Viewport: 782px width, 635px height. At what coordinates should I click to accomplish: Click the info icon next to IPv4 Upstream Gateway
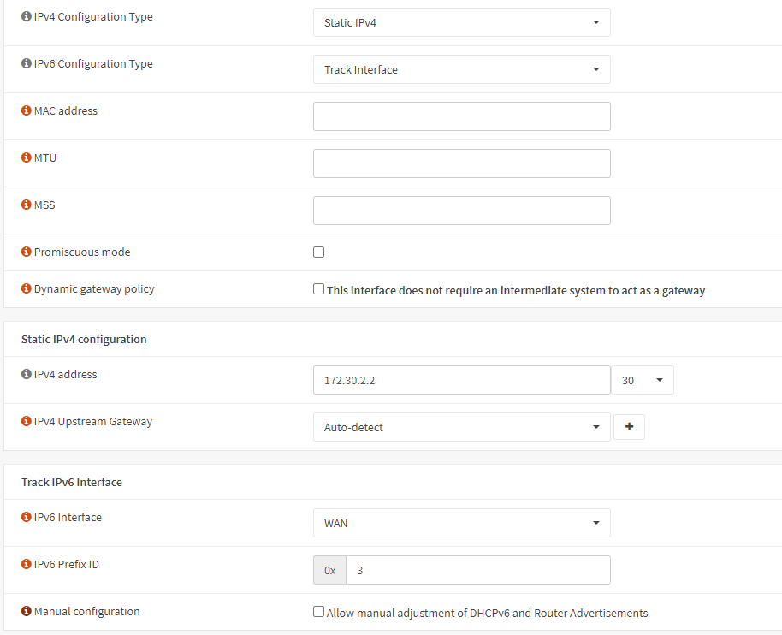[x=27, y=422]
